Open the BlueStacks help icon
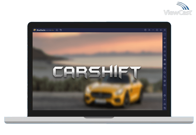The width and height of the screenshot is (196, 135). [145, 30]
